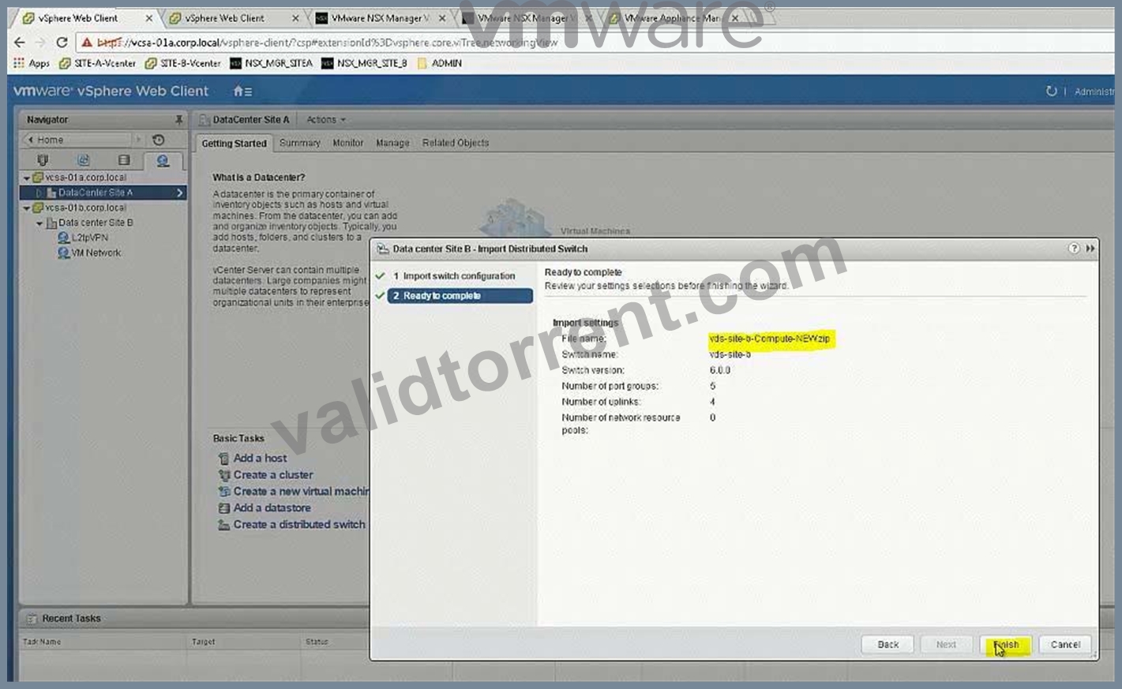Collapse the vcsa-01b.corp.local tree node
The width and height of the screenshot is (1122, 689).
point(27,208)
